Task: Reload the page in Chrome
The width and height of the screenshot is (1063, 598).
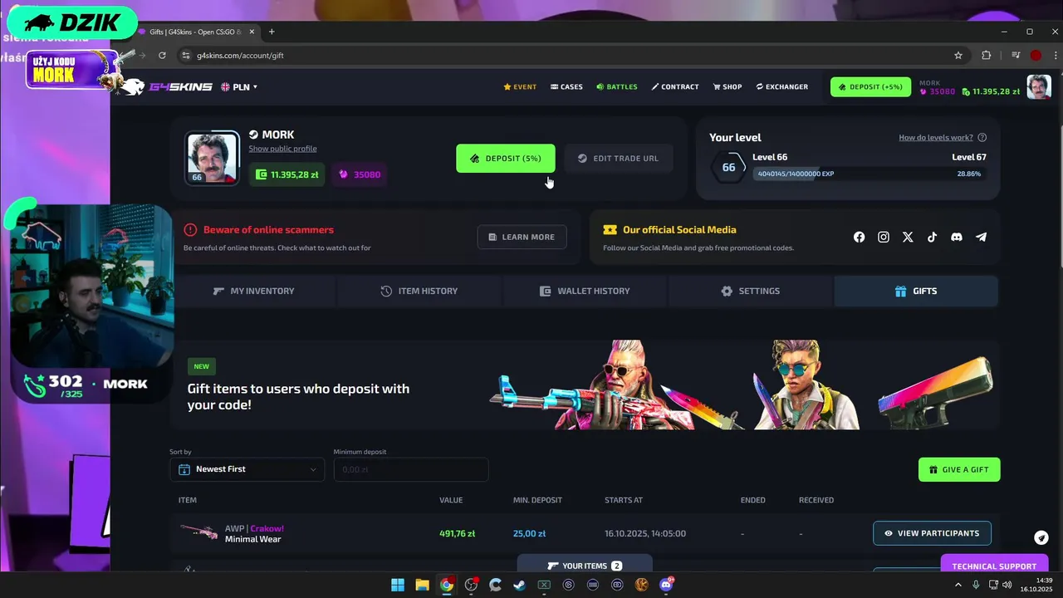Action: tap(162, 56)
